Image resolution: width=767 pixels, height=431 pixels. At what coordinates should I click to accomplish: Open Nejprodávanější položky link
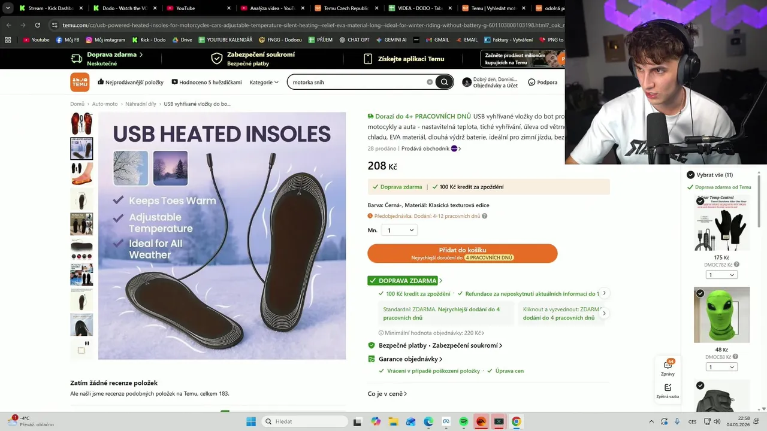pos(131,82)
